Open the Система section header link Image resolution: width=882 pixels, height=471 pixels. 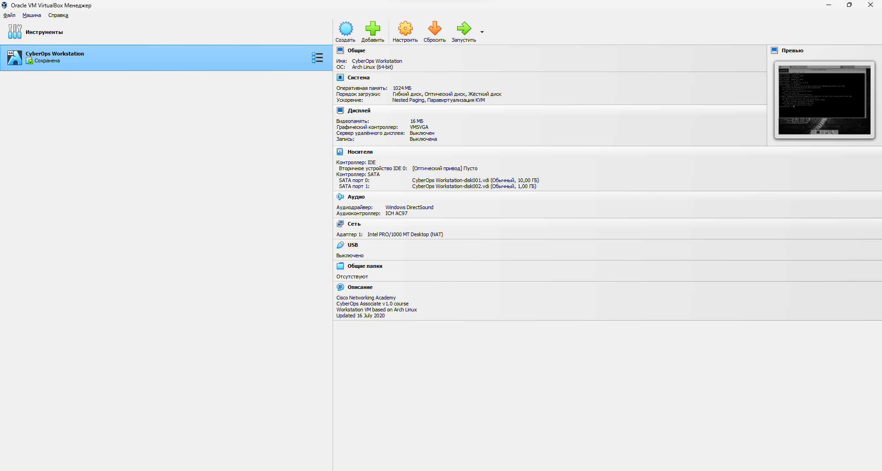point(358,78)
